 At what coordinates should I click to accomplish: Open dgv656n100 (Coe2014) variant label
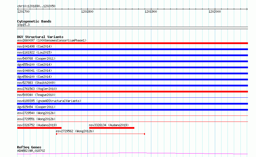coord(35,77)
